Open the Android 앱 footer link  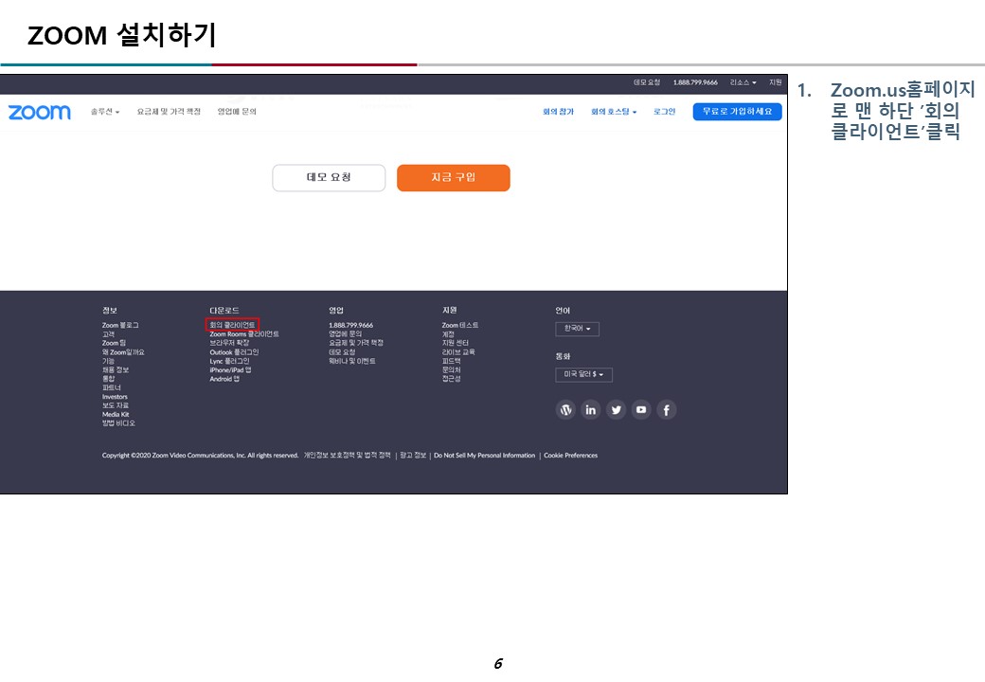click(224, 379)
